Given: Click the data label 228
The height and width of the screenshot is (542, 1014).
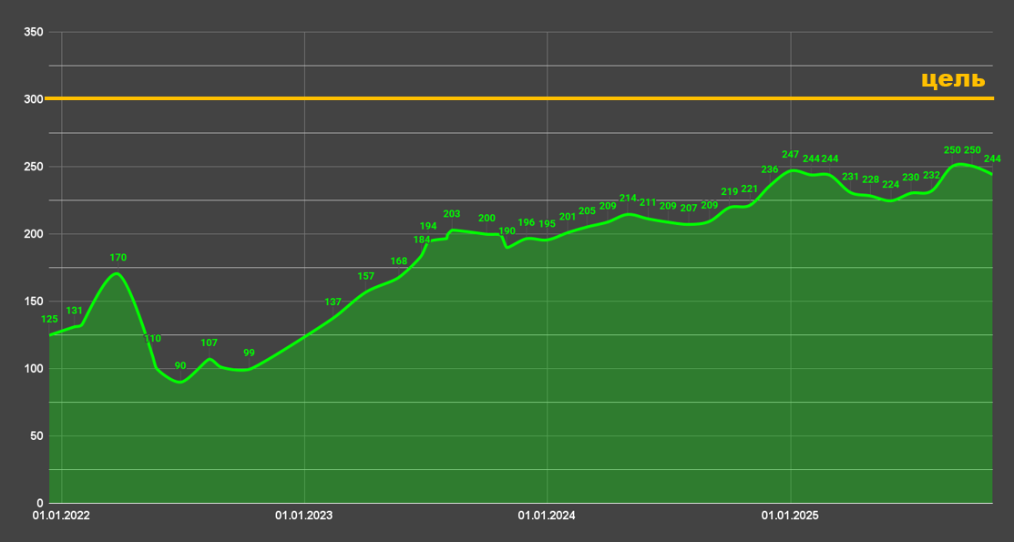Looking at the screenshot, I should pos(870,179).
